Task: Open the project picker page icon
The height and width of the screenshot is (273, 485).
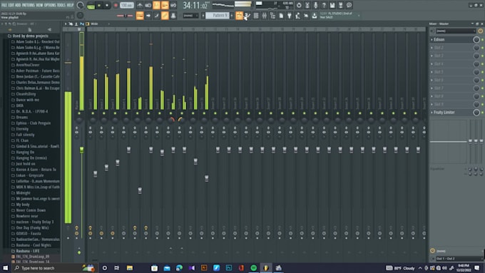Action: (x=281, y=16)
